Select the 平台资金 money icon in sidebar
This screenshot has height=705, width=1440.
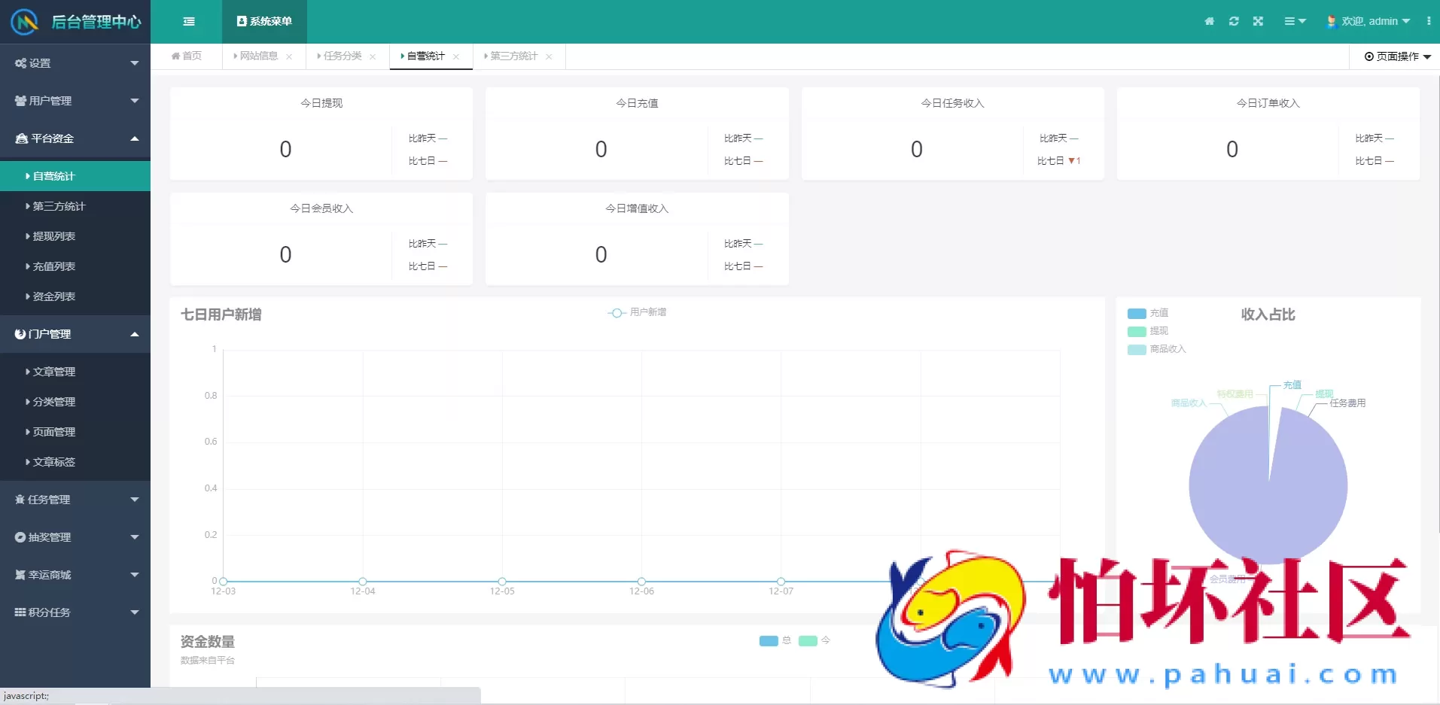pos(19,138)
